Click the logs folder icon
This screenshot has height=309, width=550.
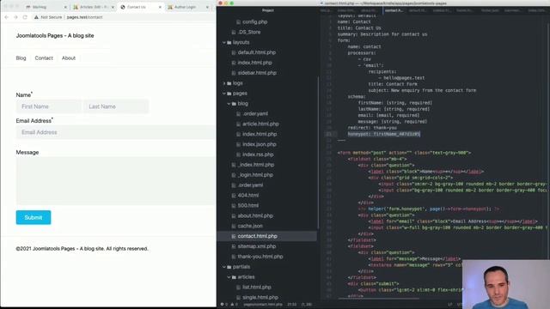(x=229, y=83)
